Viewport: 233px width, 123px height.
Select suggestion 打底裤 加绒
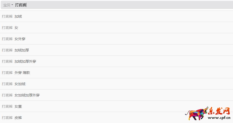tap(116, 16)
